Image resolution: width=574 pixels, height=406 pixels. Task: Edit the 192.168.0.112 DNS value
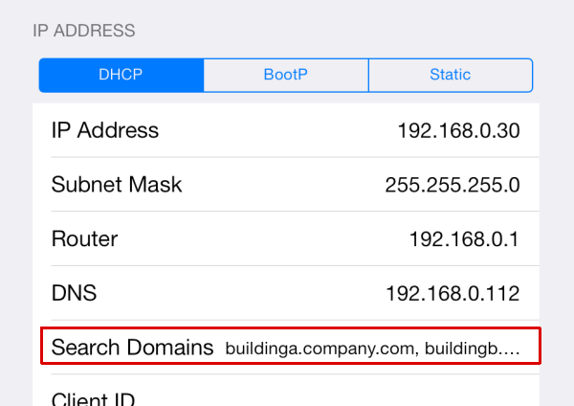coord(453,293)
